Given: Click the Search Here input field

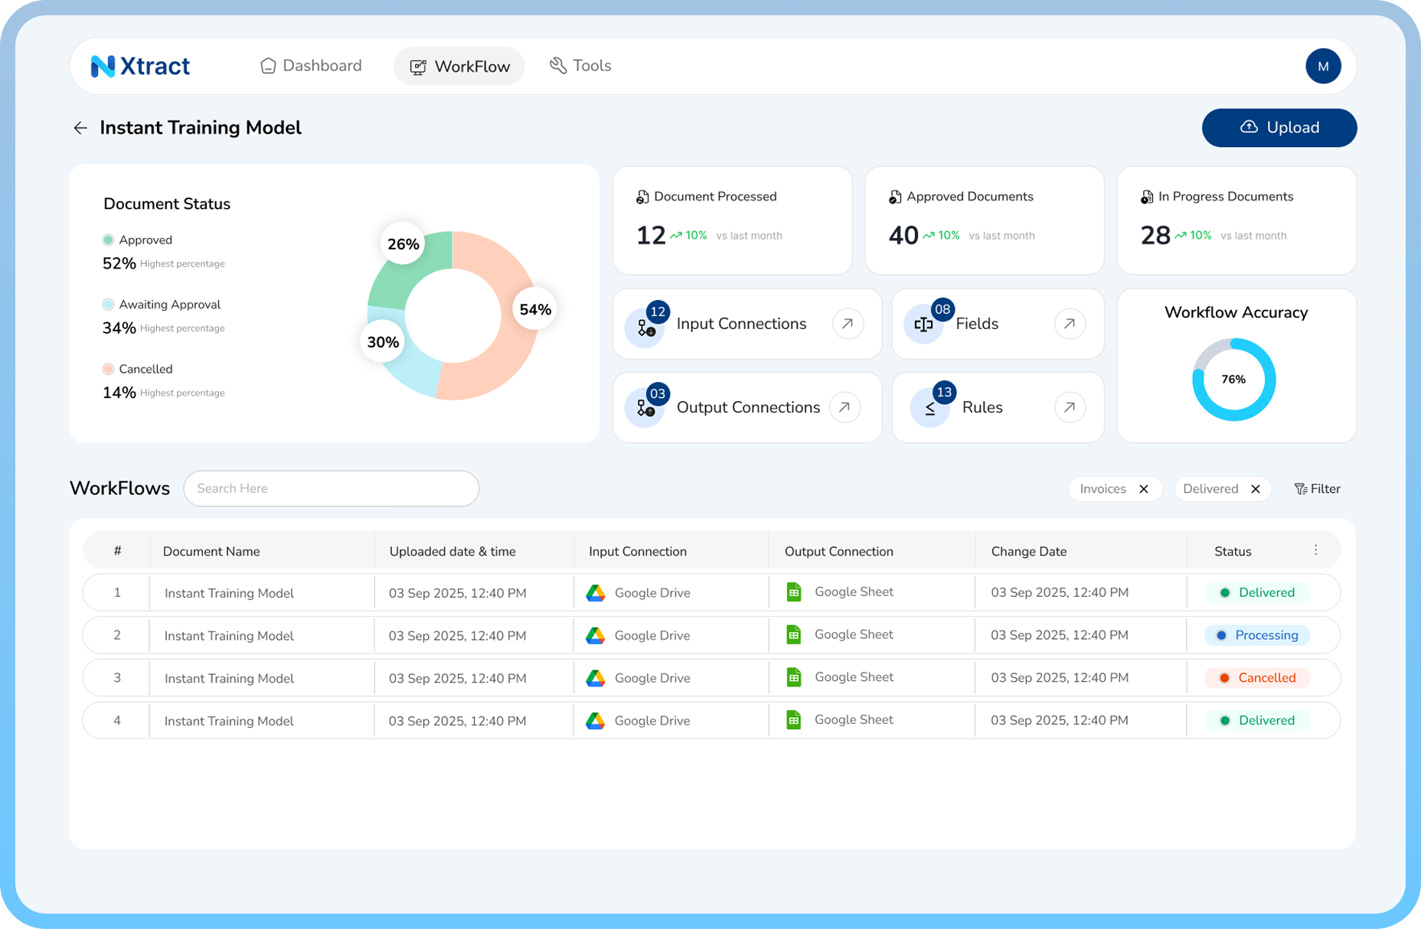Looking at the screenshot, I should pyautogui.click(x=332, y=488).
